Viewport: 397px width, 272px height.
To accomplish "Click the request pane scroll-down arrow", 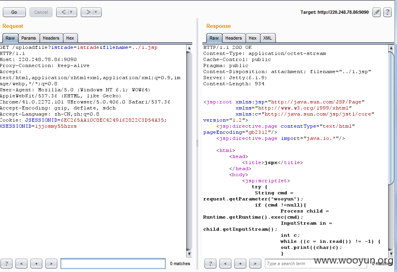I will coord(189,254).
